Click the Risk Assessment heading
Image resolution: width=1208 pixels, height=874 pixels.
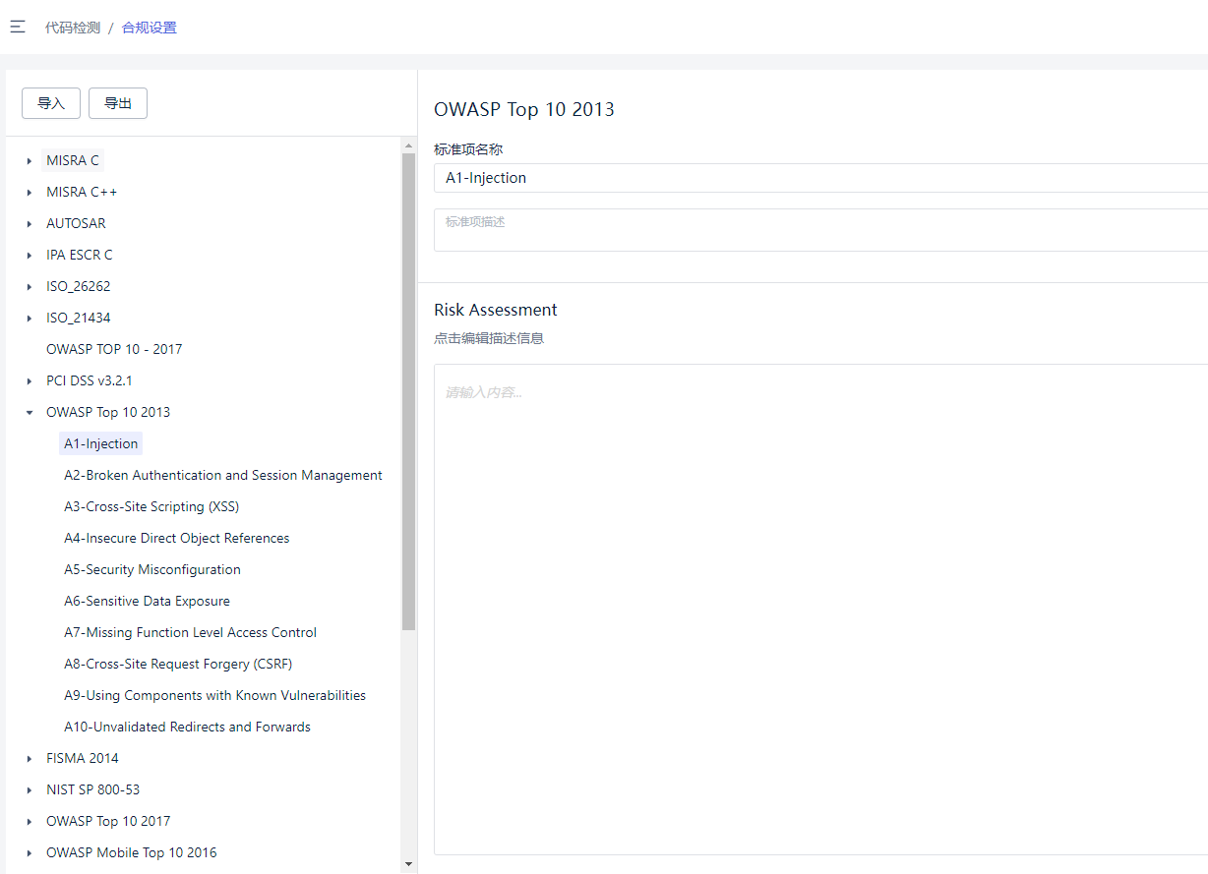click(x=496, y=310)
